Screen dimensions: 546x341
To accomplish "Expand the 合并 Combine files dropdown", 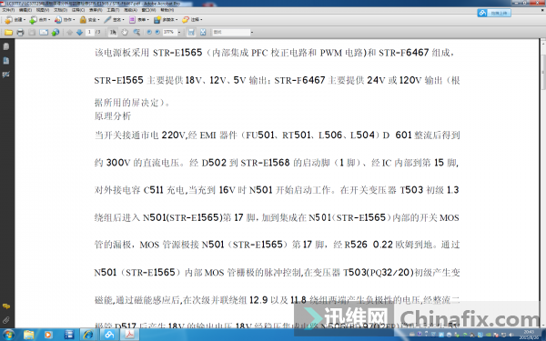I will [x=49, y=20].
